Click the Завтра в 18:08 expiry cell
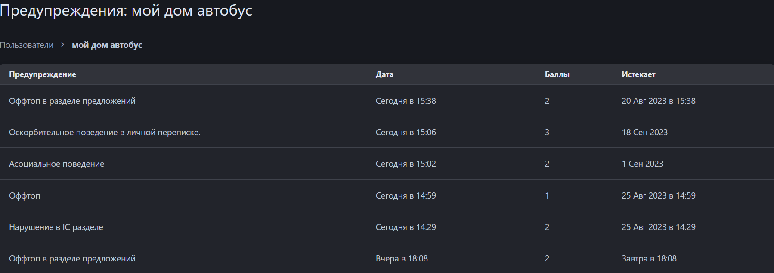Image resolution: width=774 pixels, height=273 pixels. coord(649,259)
